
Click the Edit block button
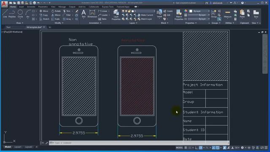[167, 15]
